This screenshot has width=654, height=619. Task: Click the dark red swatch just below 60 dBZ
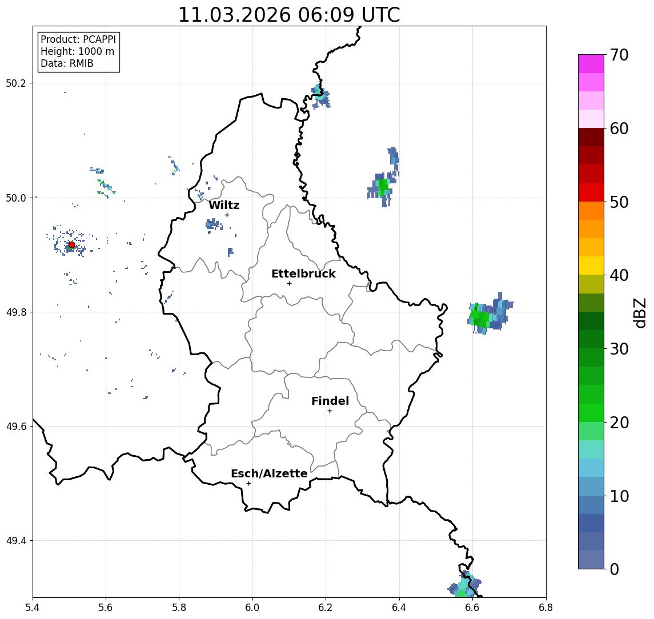[x=591, y=137]
